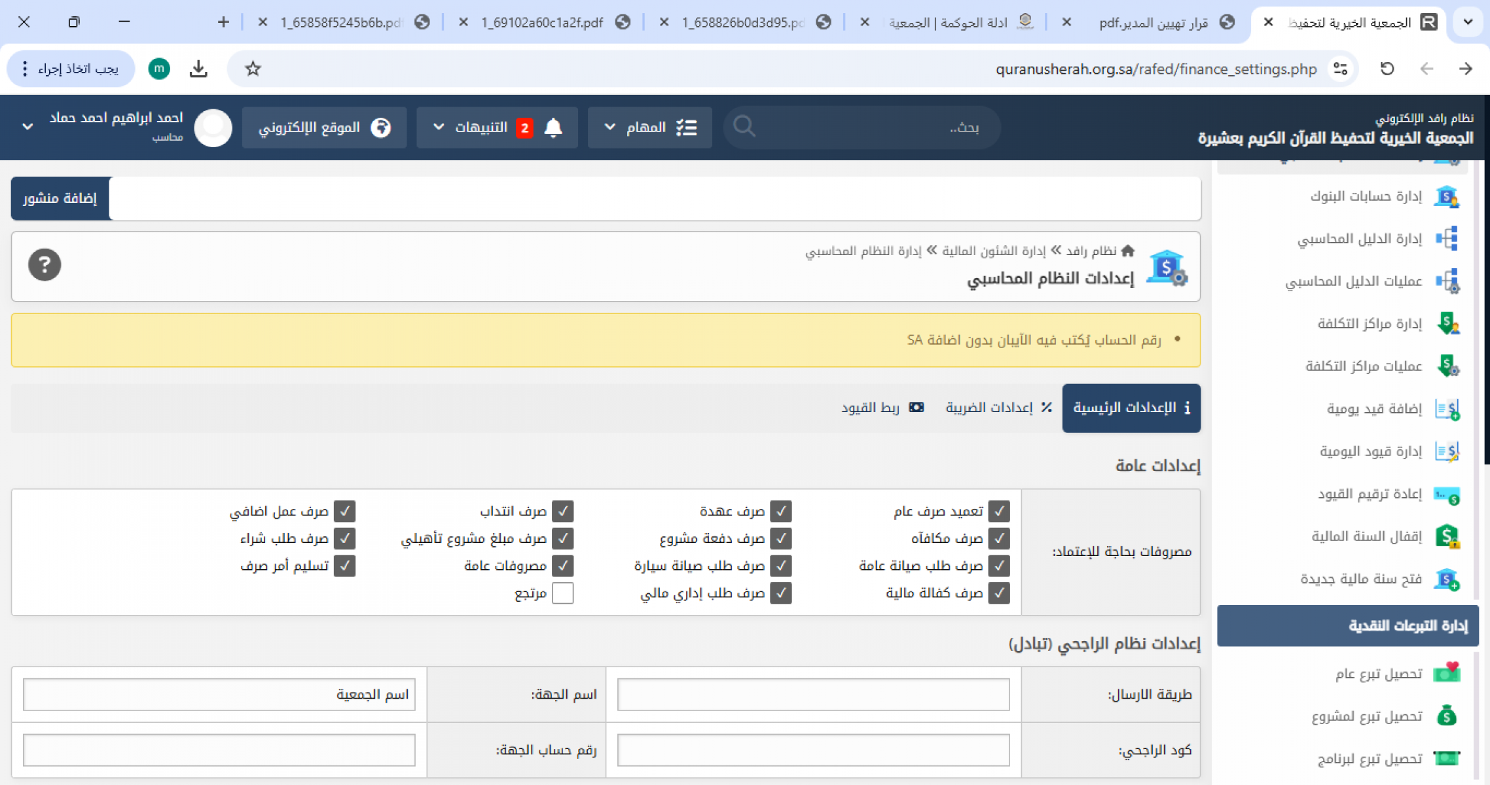Bookmark page with the star icon

click(x=253, y=69)
